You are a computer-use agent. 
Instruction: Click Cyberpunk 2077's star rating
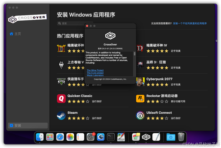click(x=157, y=85)
